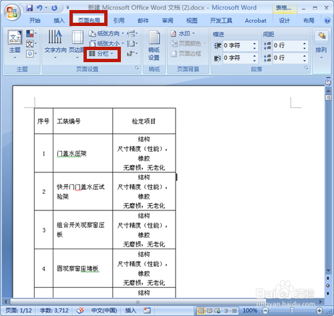Open the Customize Quick Access Toolbar dropdown
The height and width of the screenshot is (316, 334).
click(68, 8)
